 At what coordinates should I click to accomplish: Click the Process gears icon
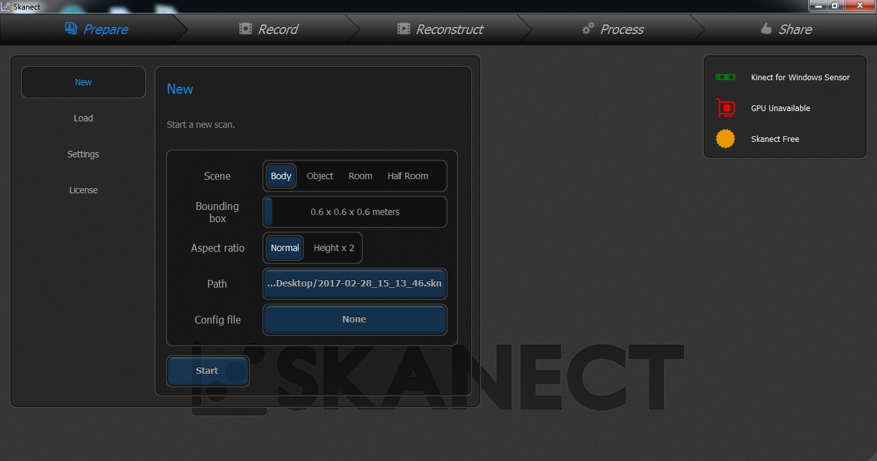point(588,28)
